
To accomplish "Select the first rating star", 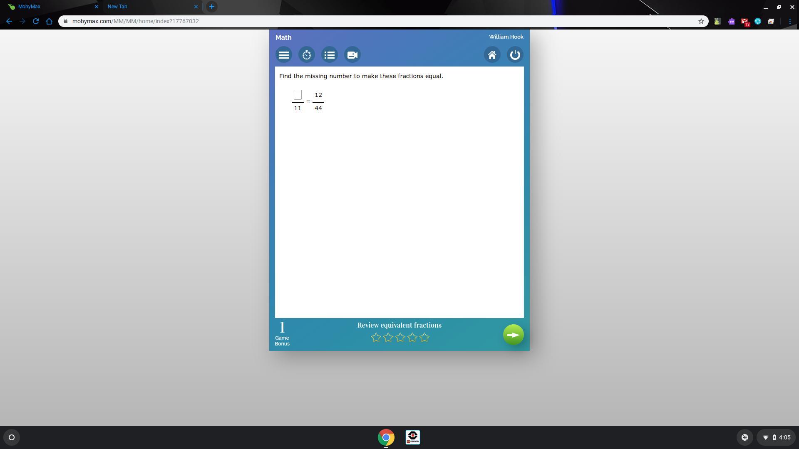I will [x=376, y=338].
